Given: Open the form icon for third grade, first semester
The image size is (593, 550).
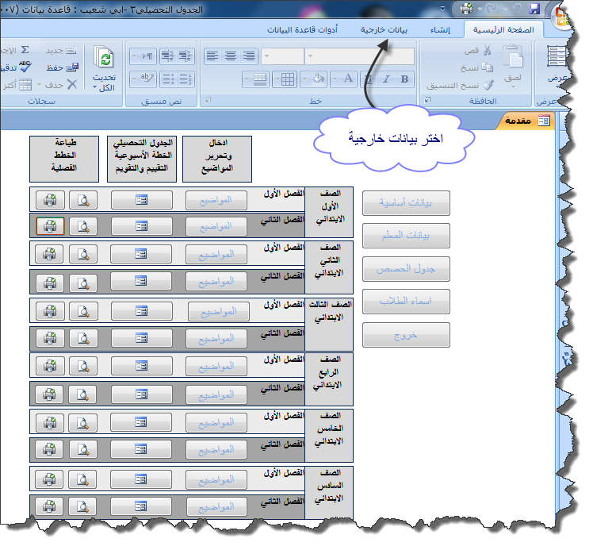Looking at the screenshot, I should 142,310.
